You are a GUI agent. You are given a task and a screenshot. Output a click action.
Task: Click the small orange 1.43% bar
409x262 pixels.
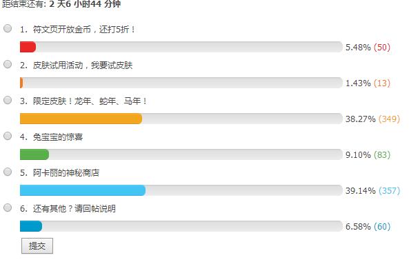(21, 83)
